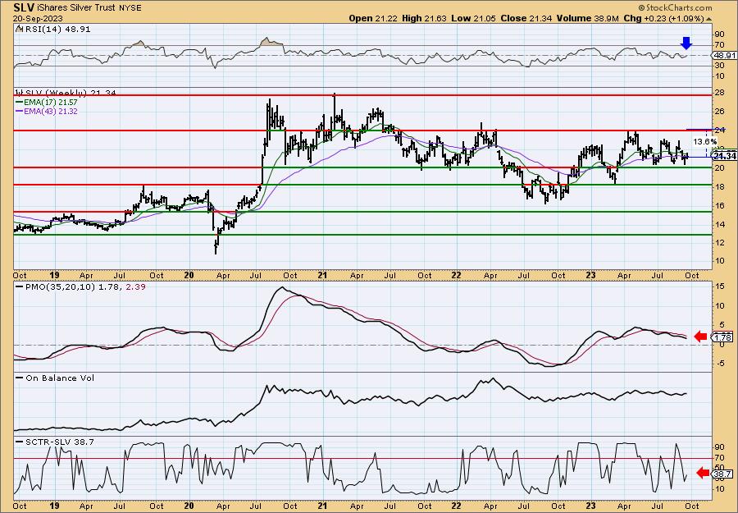The height and width of the screenshot is (513, 738).
Task: Click the 38.7 SCTR value tag
Action: (723, 474)
